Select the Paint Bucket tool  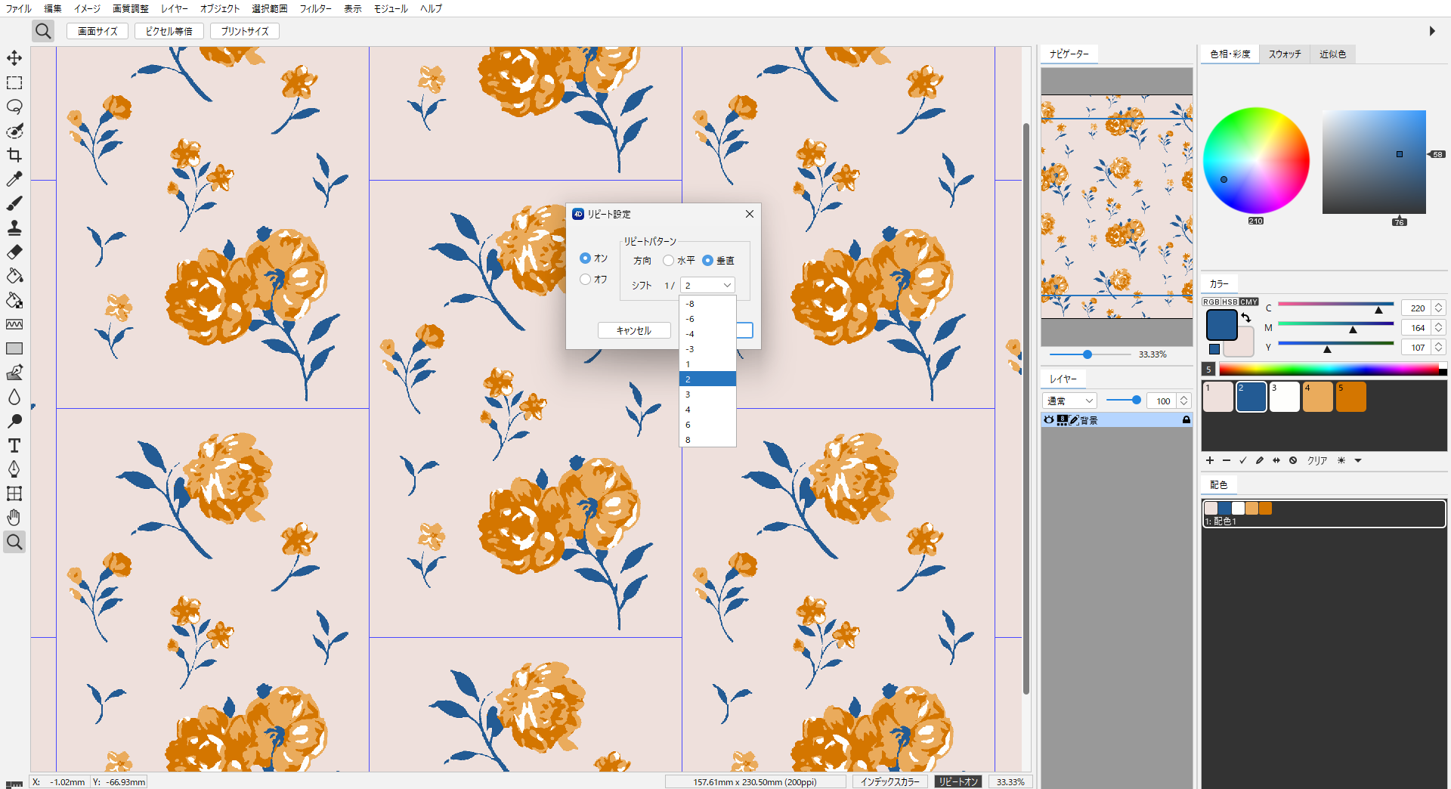tap(14, 276)
